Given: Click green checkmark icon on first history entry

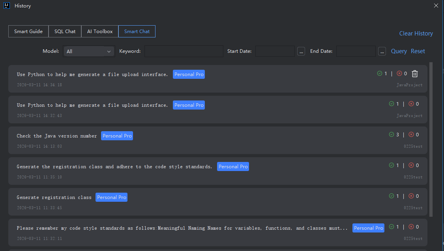Looking at the screenshot, I should (380, 74).
